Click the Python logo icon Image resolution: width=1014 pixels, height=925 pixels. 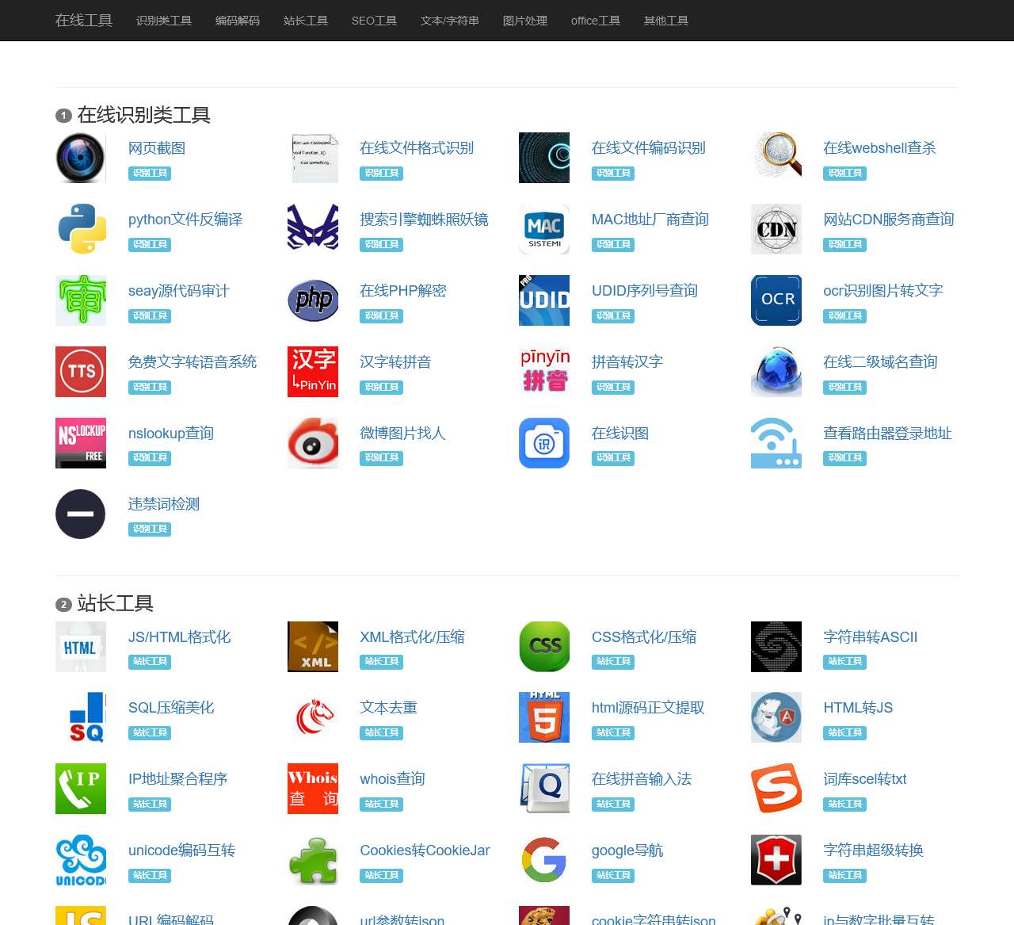point(81,229)
